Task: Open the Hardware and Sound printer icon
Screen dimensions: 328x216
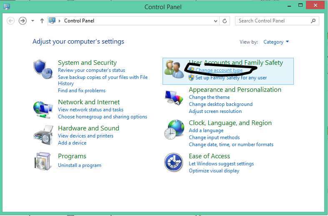Action: click(x=43, y=135)
